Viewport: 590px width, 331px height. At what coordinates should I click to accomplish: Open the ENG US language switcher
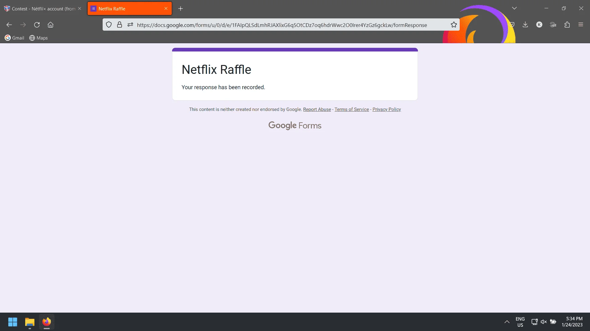[x=520, y=322]
